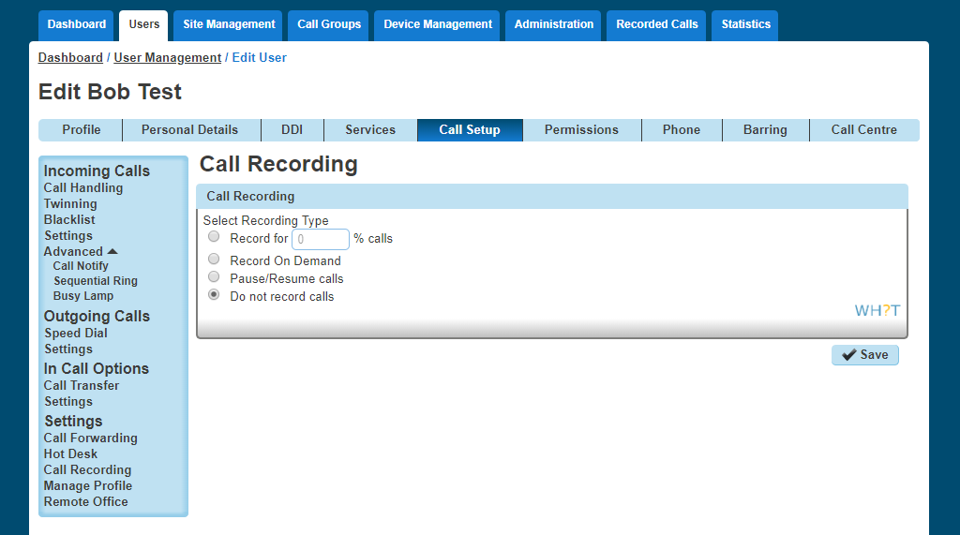This screenshot has width=960, height=535.
Task: Open Remote Office in the sidebar
Action: tap(85, 502)
